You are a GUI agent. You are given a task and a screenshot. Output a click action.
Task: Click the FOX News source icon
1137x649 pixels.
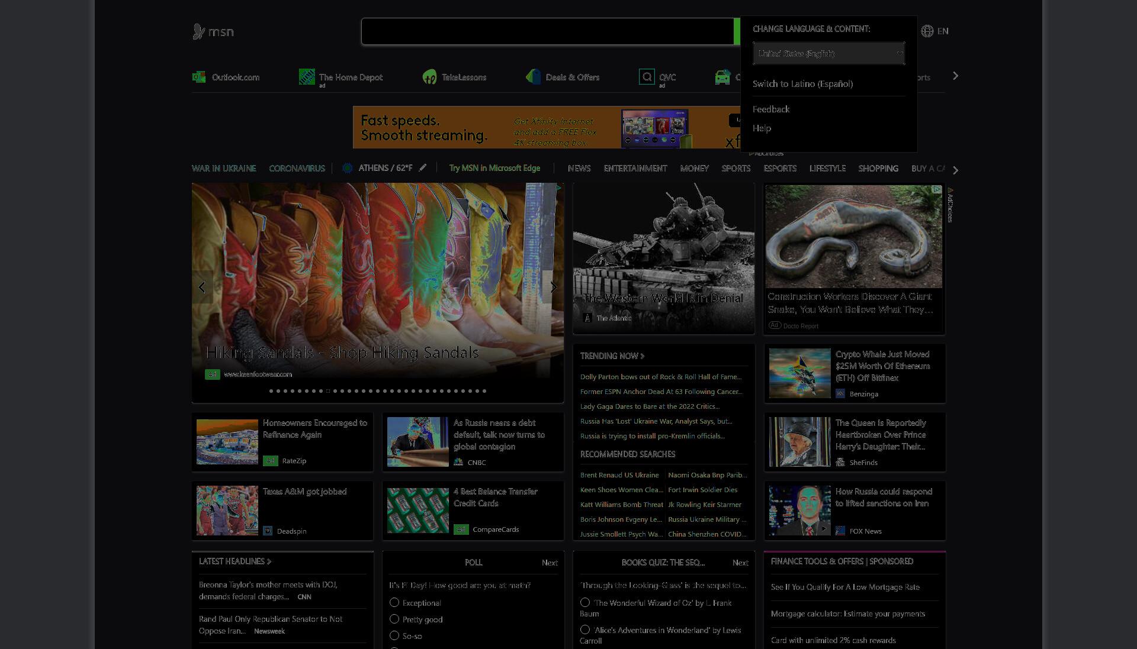(840, 531)
